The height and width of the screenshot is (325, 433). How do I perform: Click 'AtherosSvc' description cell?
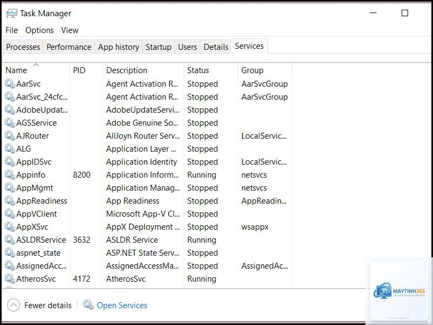tap(126, 278)
